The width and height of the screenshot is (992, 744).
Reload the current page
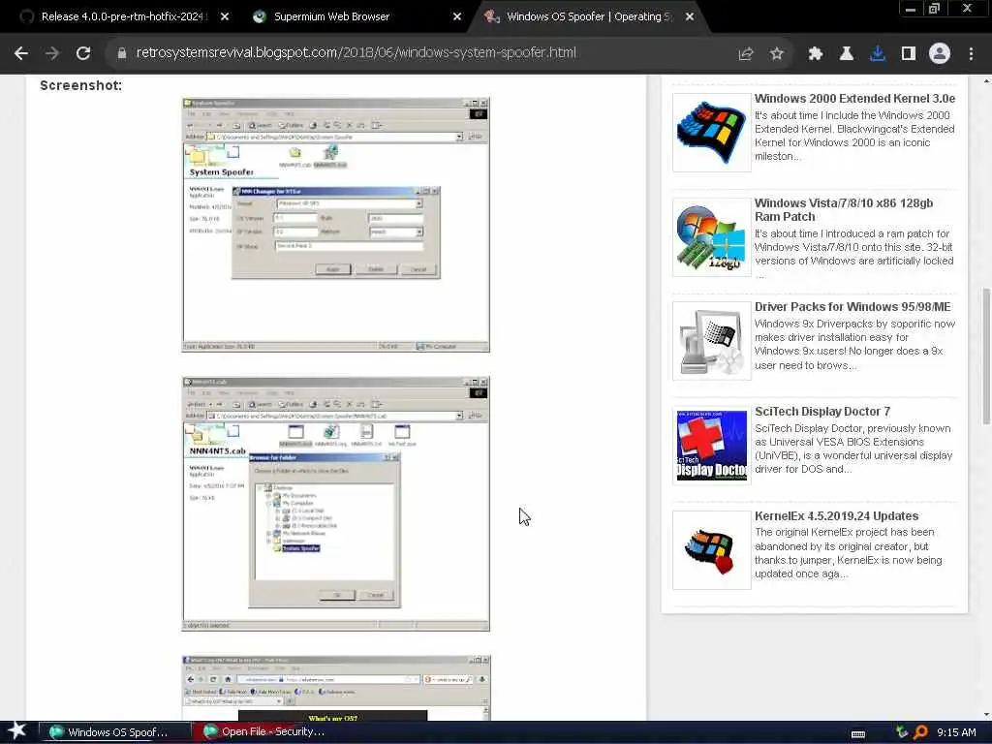[83, 53]
